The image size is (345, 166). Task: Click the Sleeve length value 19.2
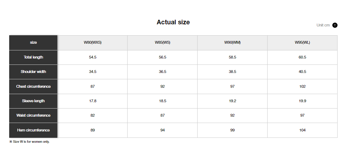pyautogui.click(x=232, y=101)
